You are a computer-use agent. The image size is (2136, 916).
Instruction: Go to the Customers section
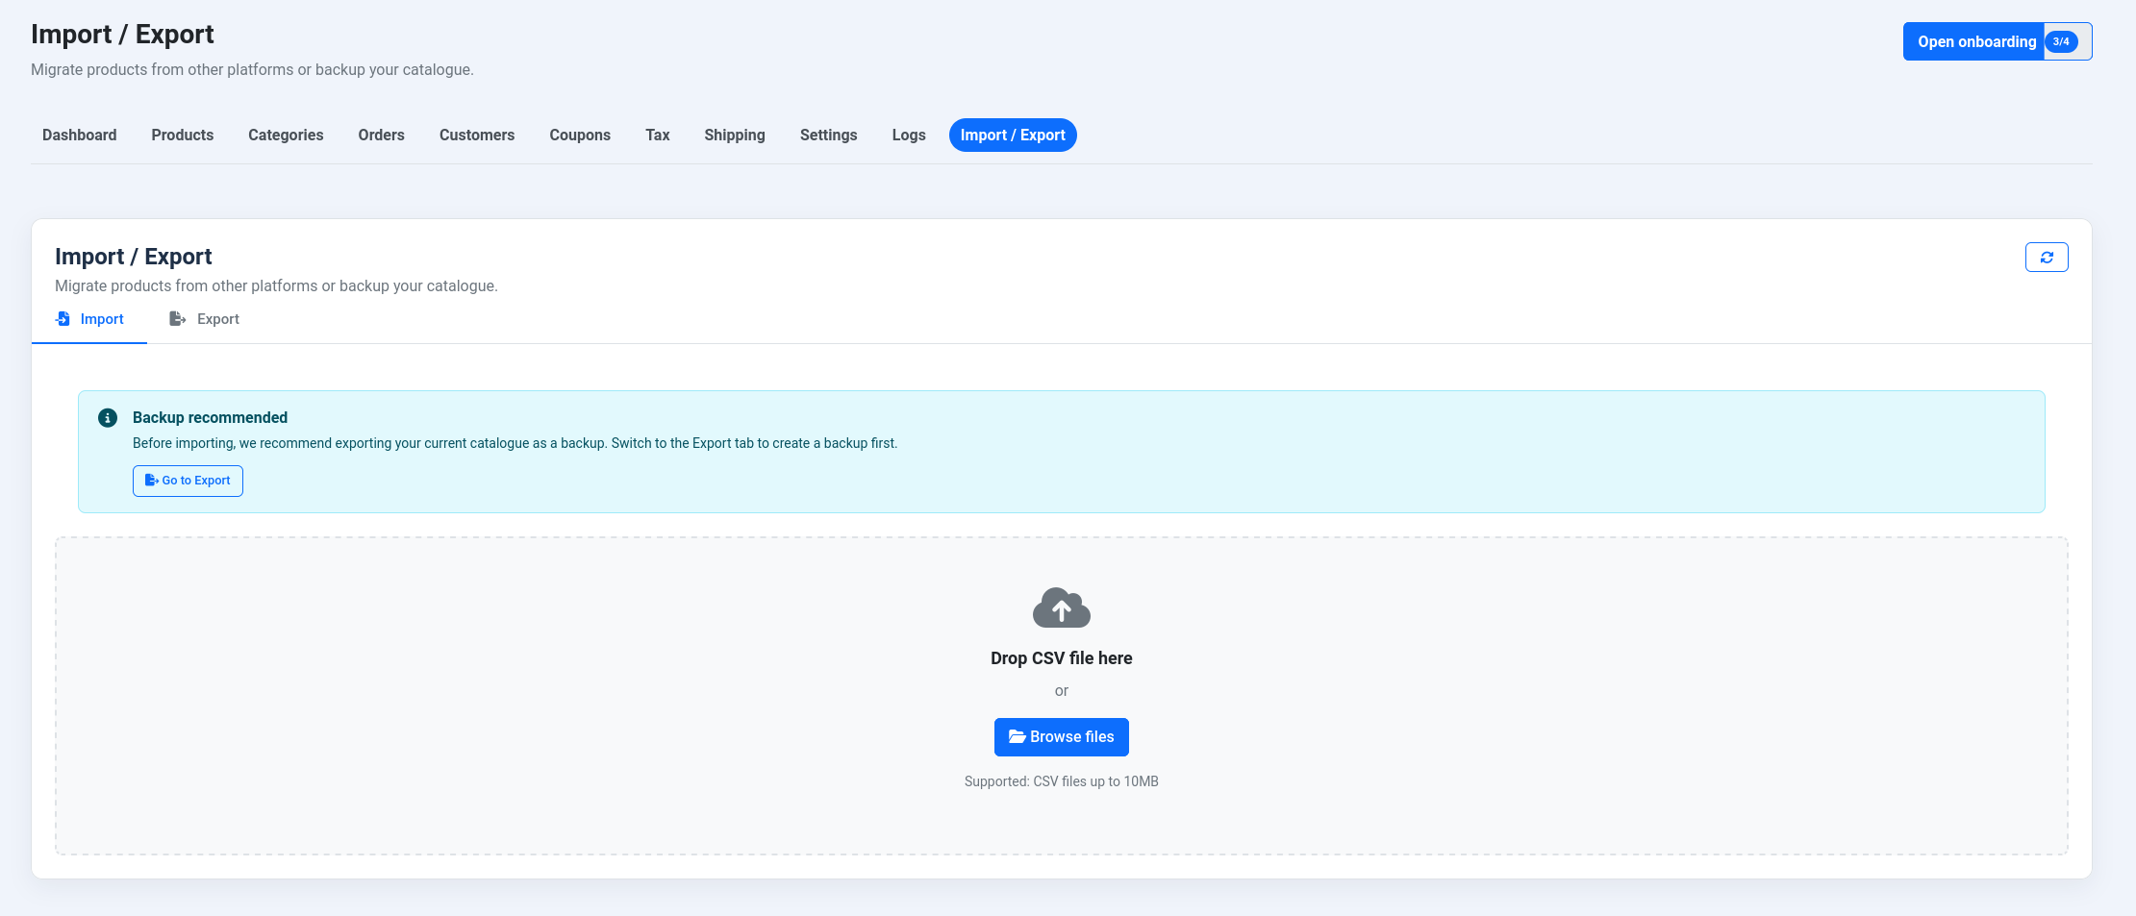click(x=476, y=135)
